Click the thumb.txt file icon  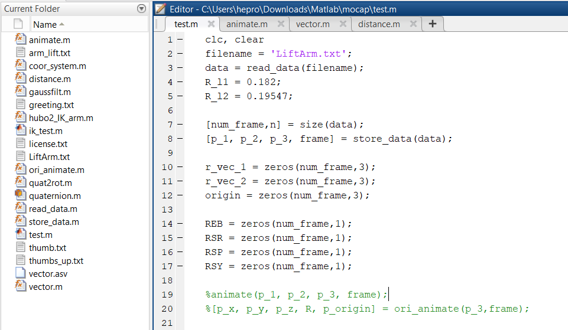pos(21,247)
